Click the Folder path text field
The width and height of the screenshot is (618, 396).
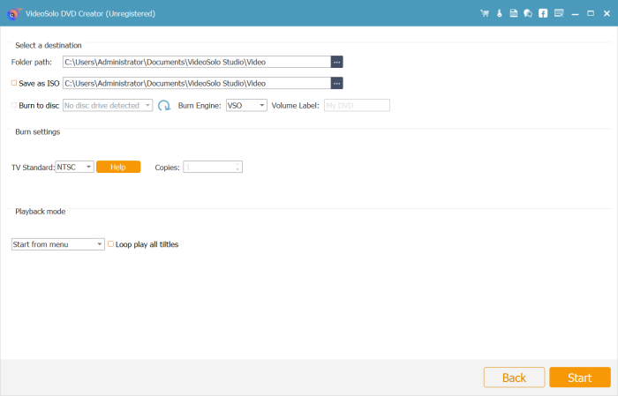(x=197, y=62)
